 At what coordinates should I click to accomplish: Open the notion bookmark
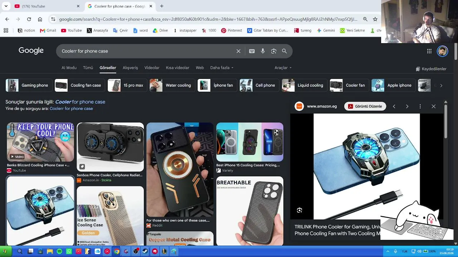point(26,31)
